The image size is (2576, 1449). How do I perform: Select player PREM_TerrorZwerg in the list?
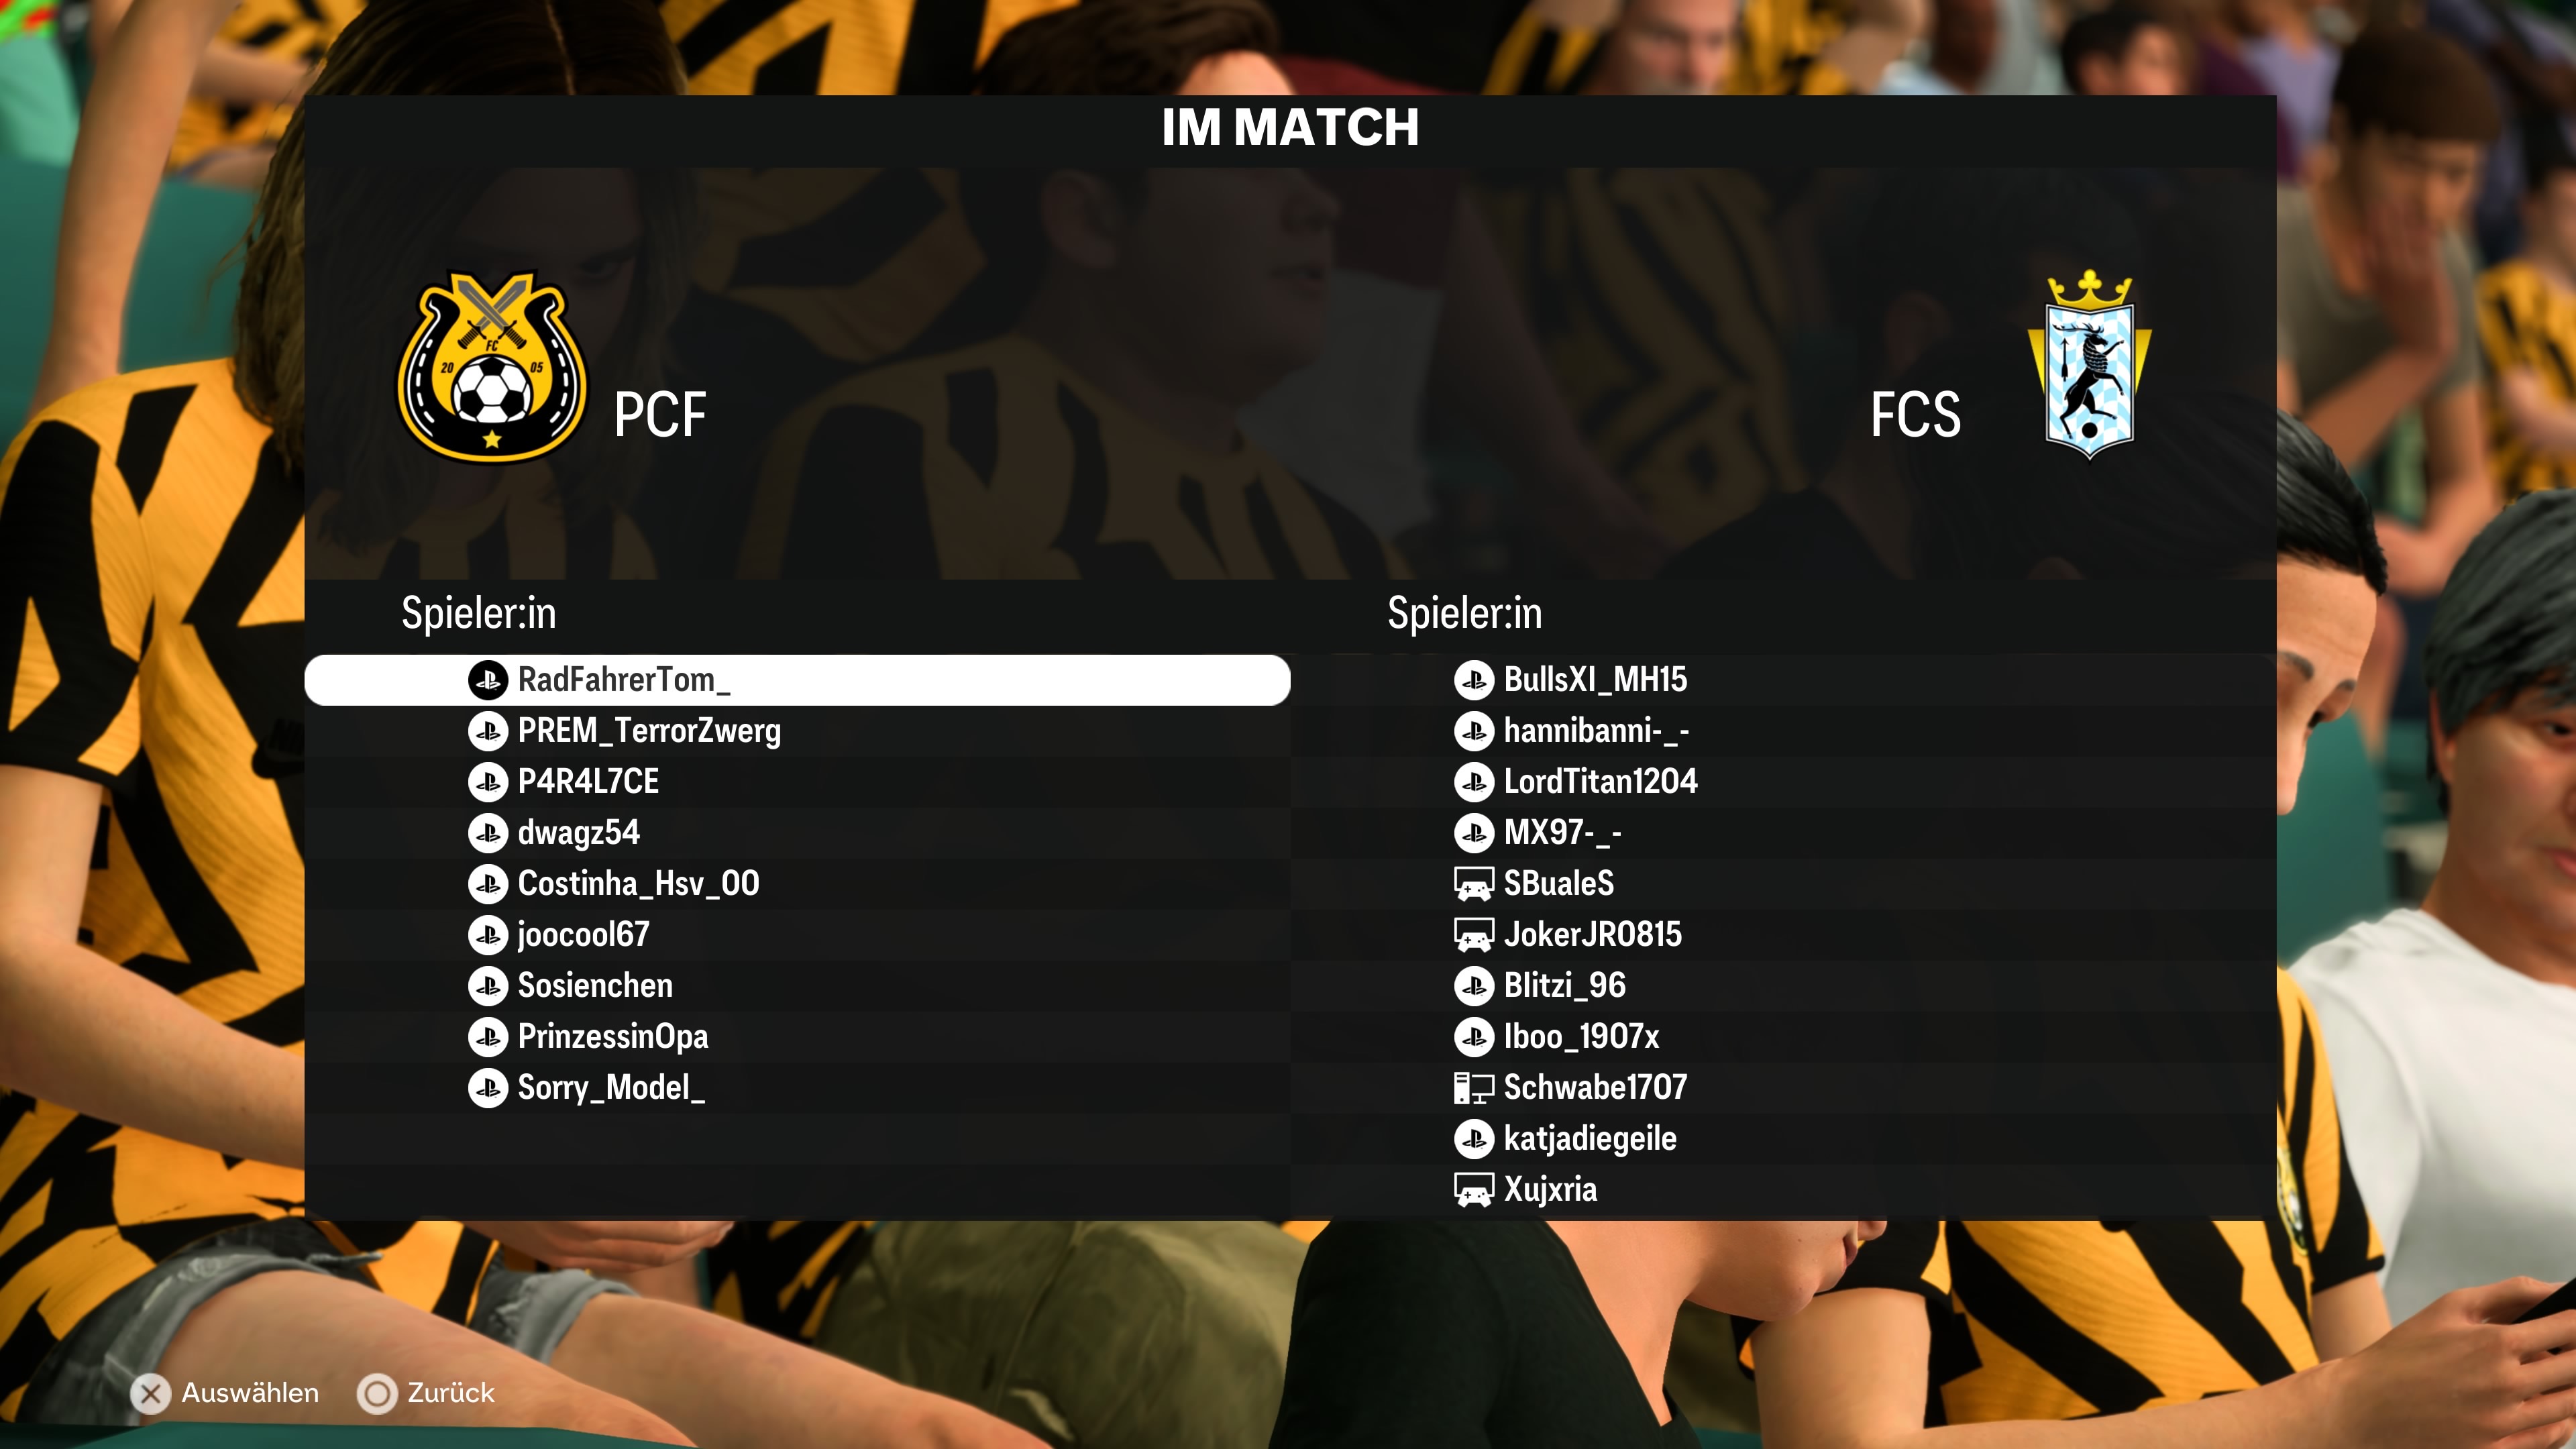click(797, 731)
